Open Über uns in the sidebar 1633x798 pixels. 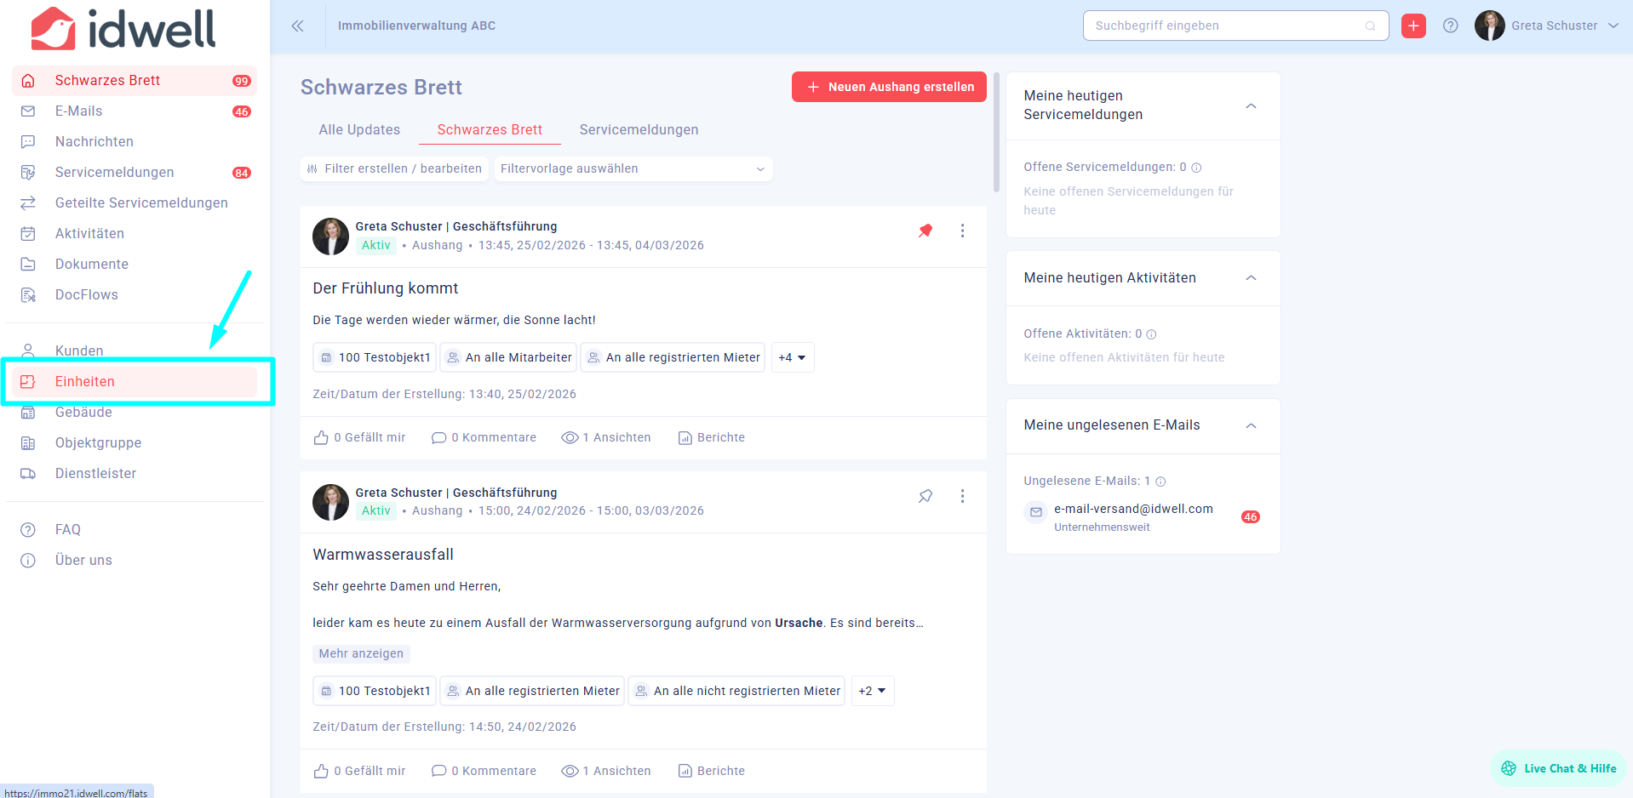(x=135, y=561)
